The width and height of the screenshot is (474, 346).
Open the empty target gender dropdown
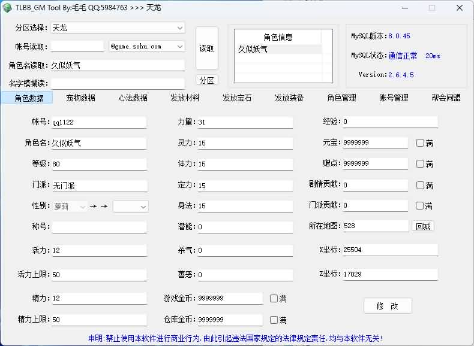click(x=131, y=207)
